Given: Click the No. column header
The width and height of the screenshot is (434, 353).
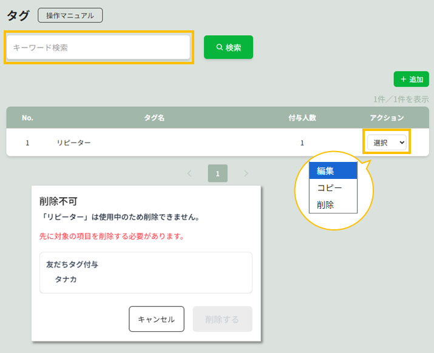Looking at the screenshot, I should pos(27,118).
